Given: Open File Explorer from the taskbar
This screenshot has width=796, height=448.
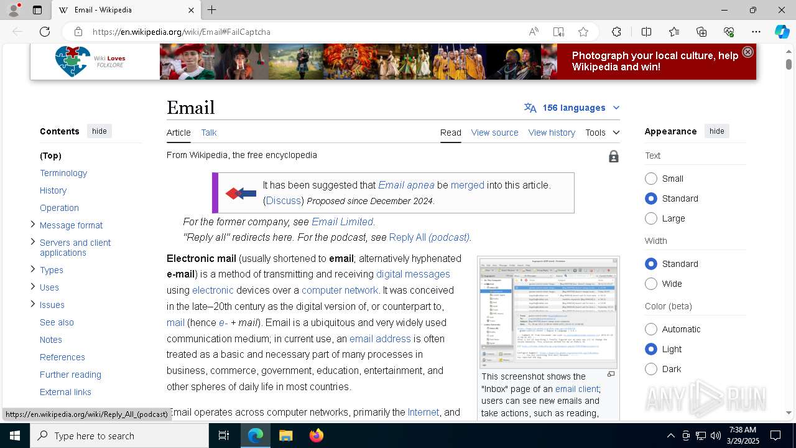Looking at the screenshot, I should [285, 436].
